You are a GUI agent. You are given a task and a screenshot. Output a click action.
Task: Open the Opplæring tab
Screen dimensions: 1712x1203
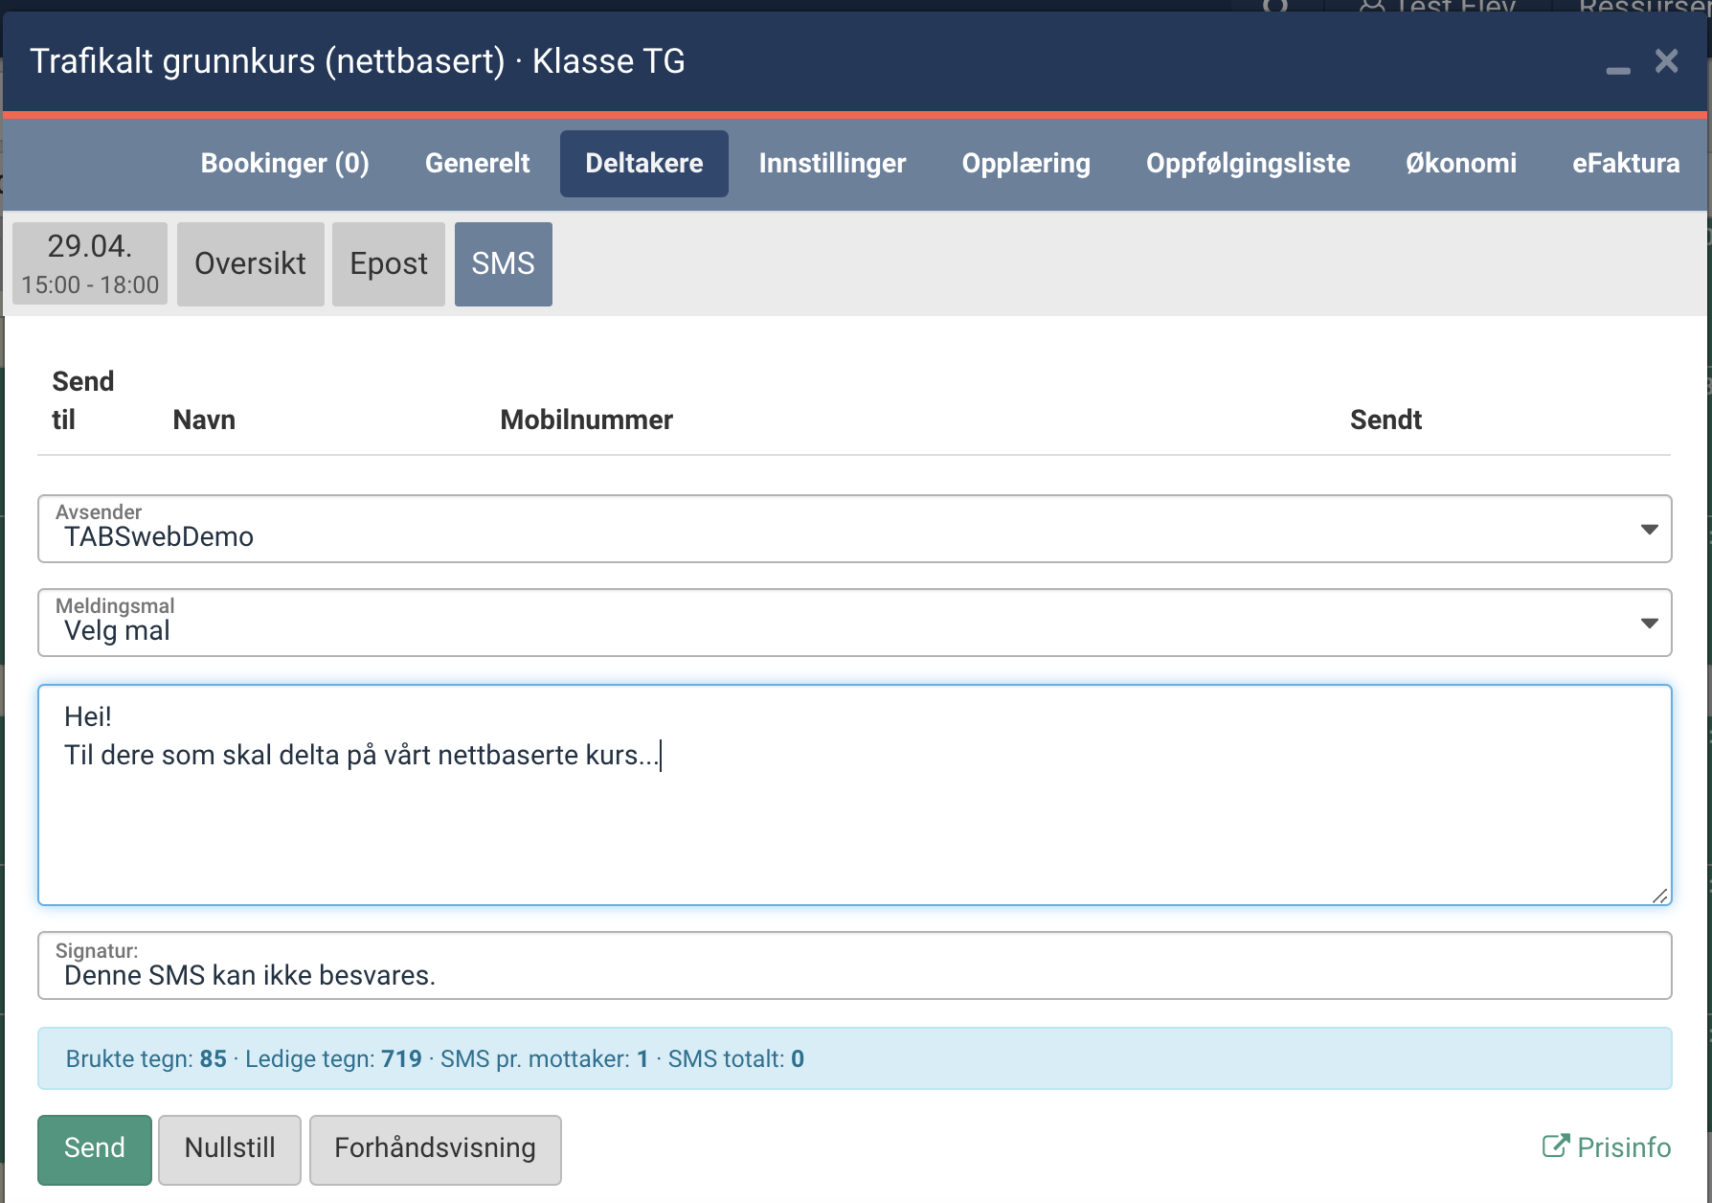coord(1025,164)
